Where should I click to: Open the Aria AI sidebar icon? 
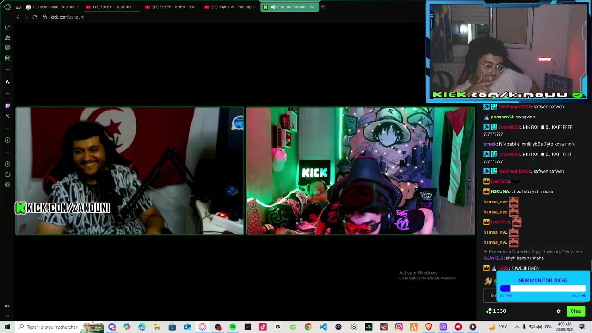(7, 82)
